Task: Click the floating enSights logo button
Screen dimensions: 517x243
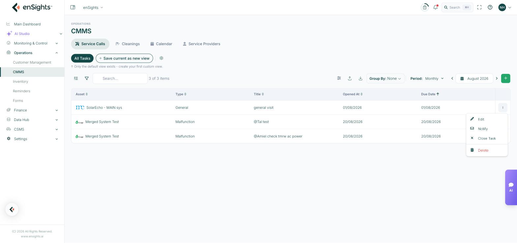Action: [x=12, y=209]
